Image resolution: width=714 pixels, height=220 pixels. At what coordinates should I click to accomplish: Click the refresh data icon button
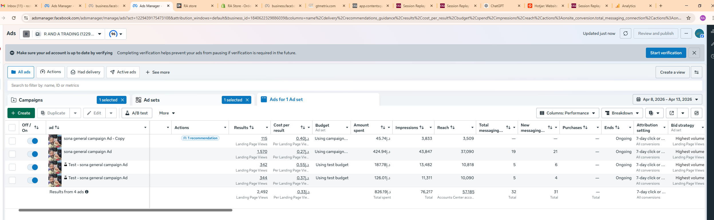(625, 33)
